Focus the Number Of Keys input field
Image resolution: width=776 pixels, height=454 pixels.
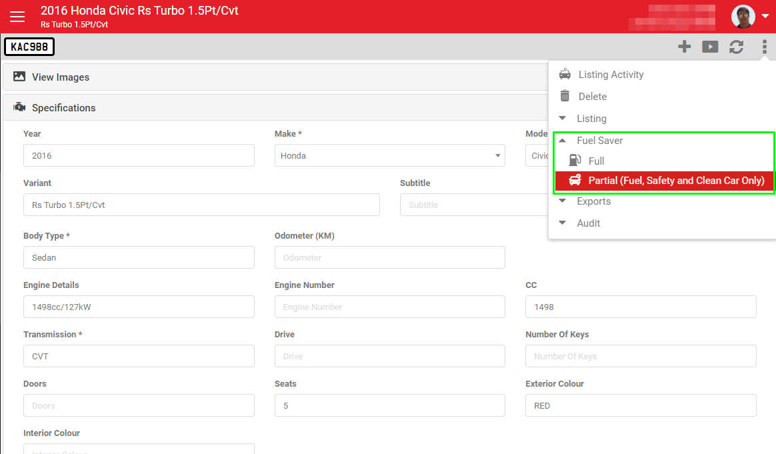click(641, 356)
